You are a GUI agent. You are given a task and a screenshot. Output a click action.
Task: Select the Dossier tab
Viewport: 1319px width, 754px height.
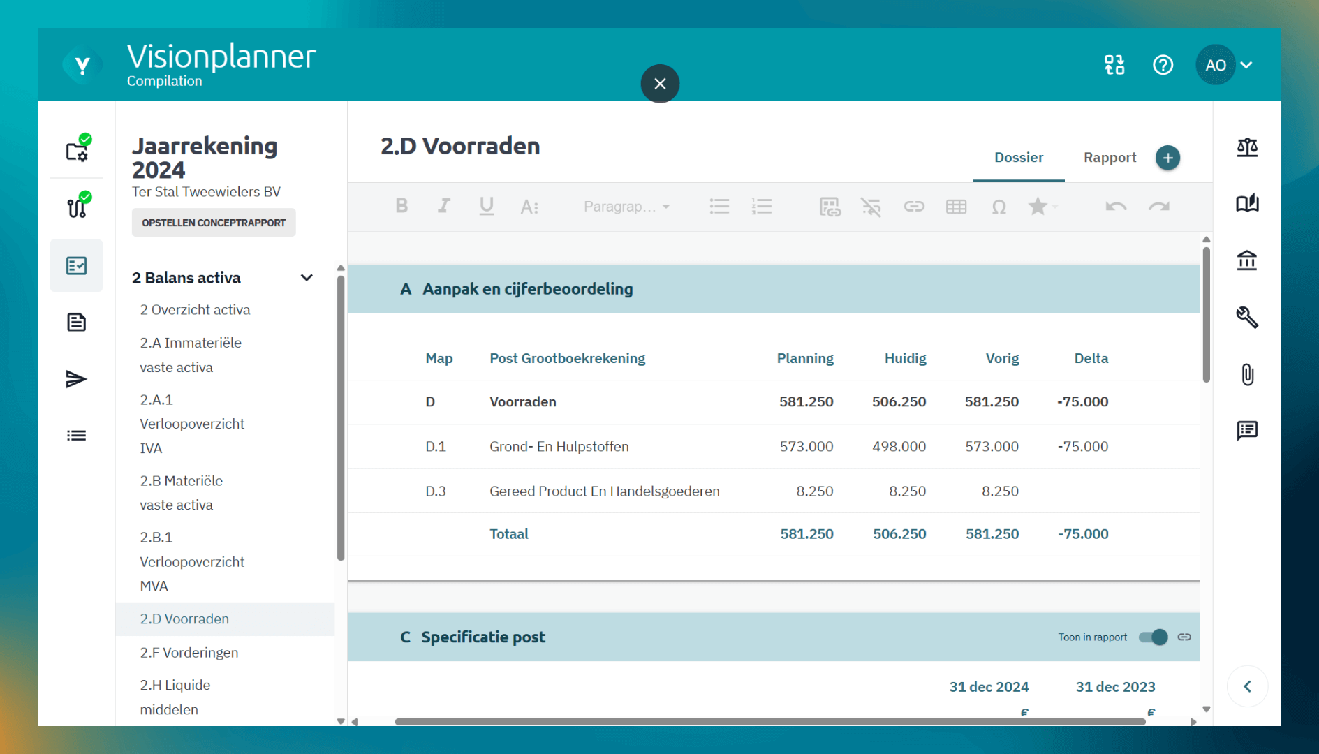(1019, 158)
